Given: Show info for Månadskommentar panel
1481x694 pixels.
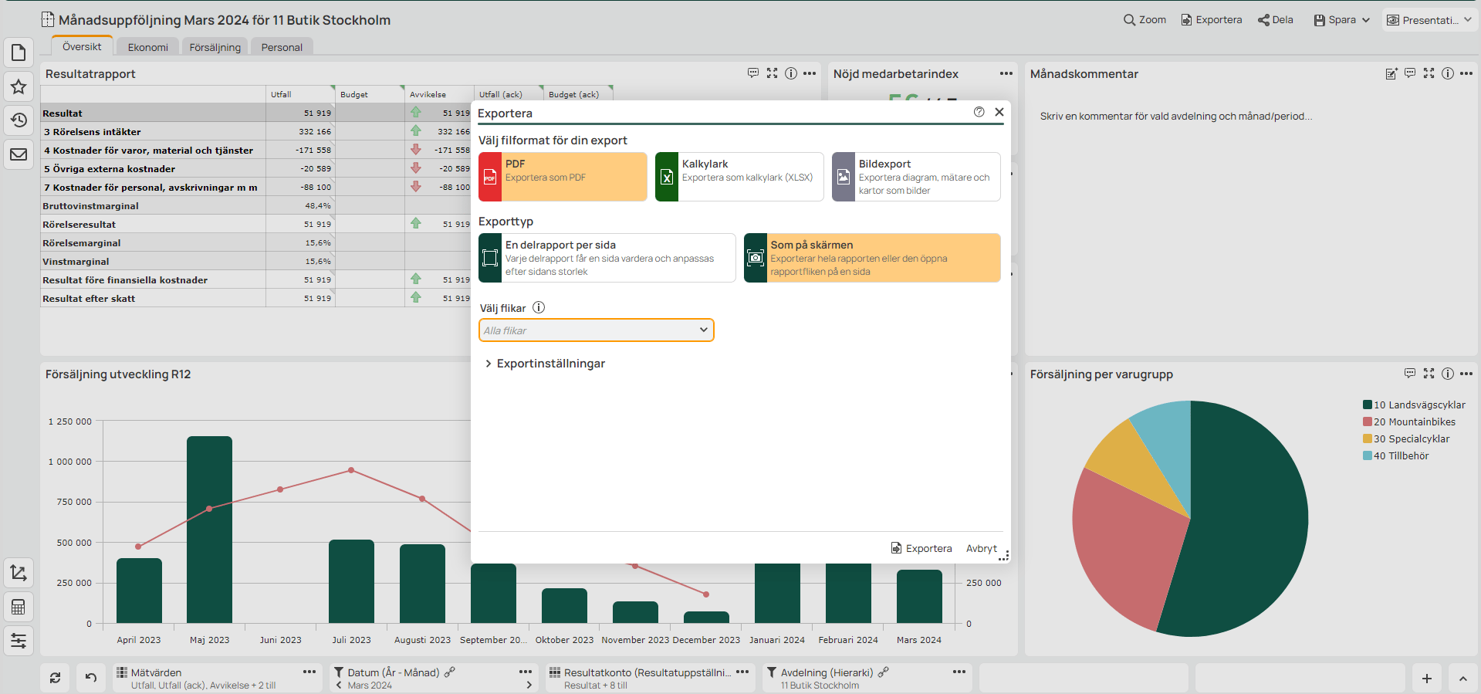Looking at the screenshot, I should pyautogui.click(x=1448, y=73).
